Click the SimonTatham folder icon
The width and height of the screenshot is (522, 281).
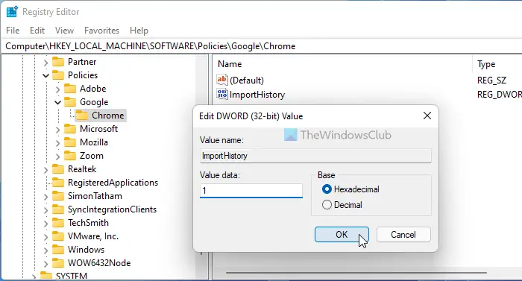(58, 196)
